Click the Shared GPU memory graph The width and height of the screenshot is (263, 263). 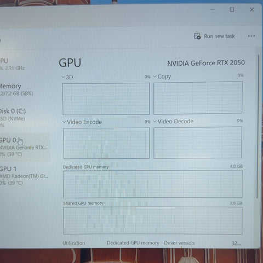[153, 221]
